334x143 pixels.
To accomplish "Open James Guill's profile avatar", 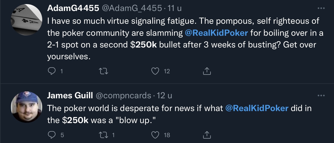I will pyautogui.click(x=27, y=107).
